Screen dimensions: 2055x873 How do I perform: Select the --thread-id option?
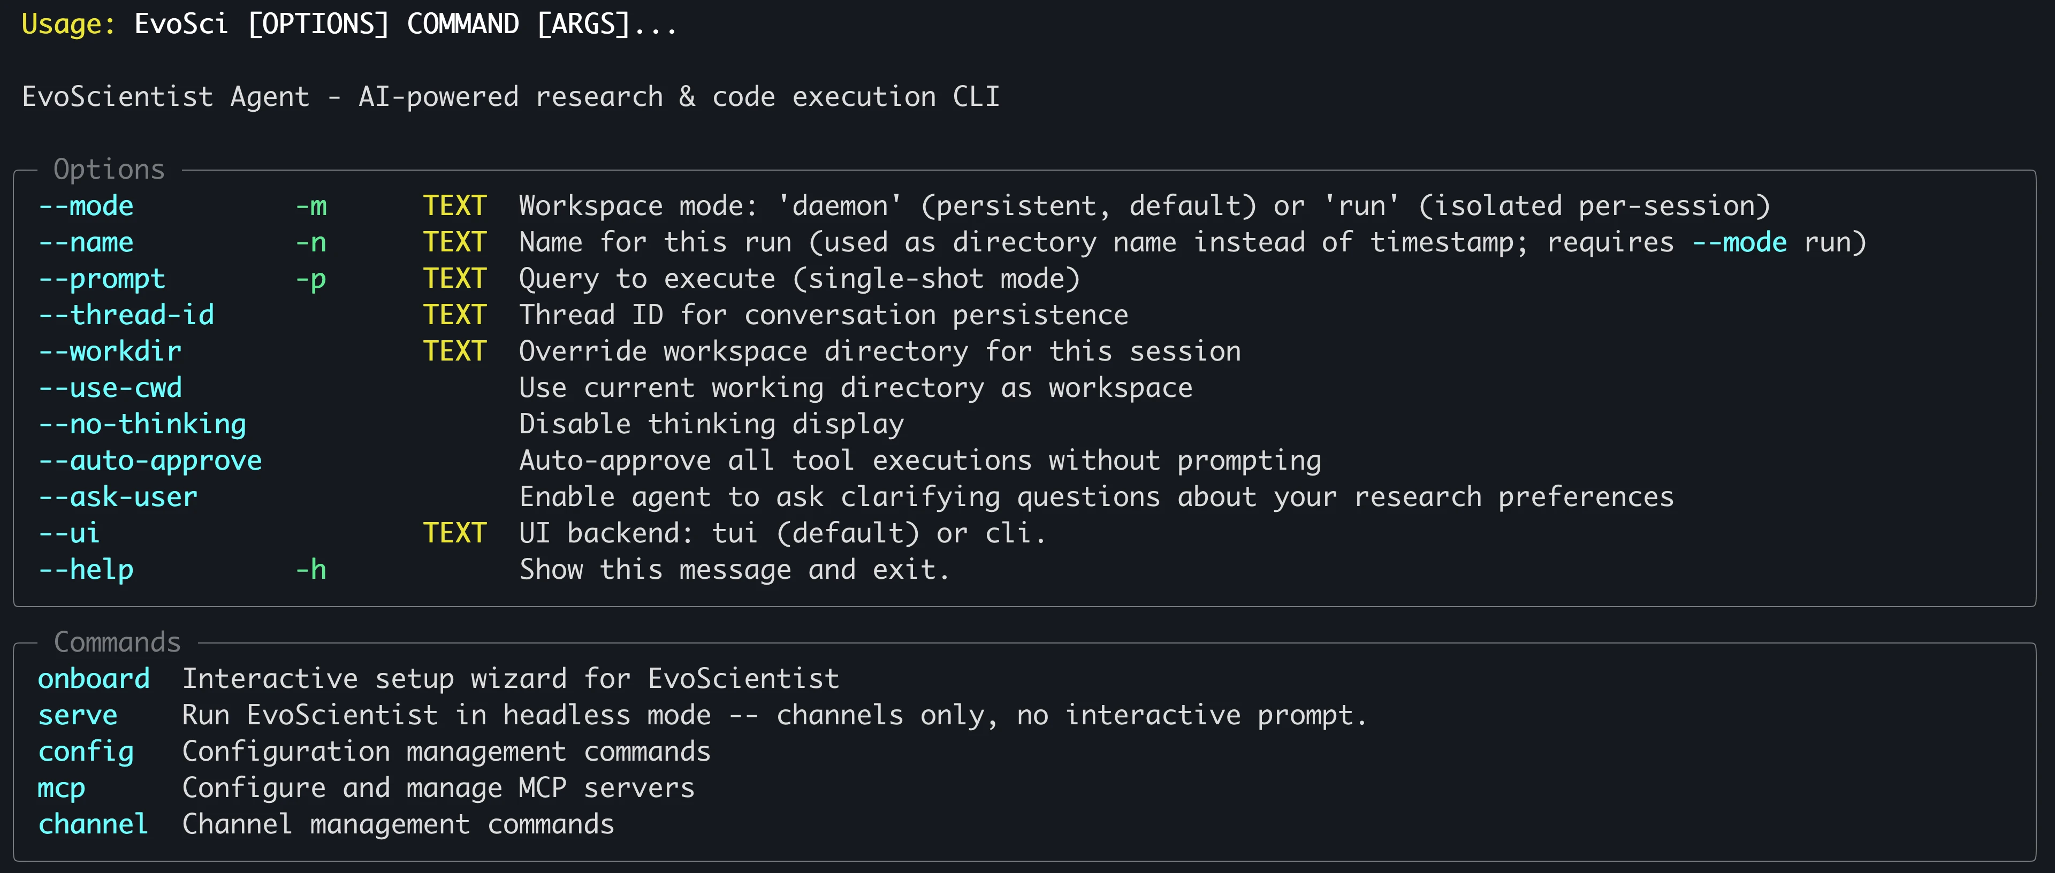click(x=126, y=315)
